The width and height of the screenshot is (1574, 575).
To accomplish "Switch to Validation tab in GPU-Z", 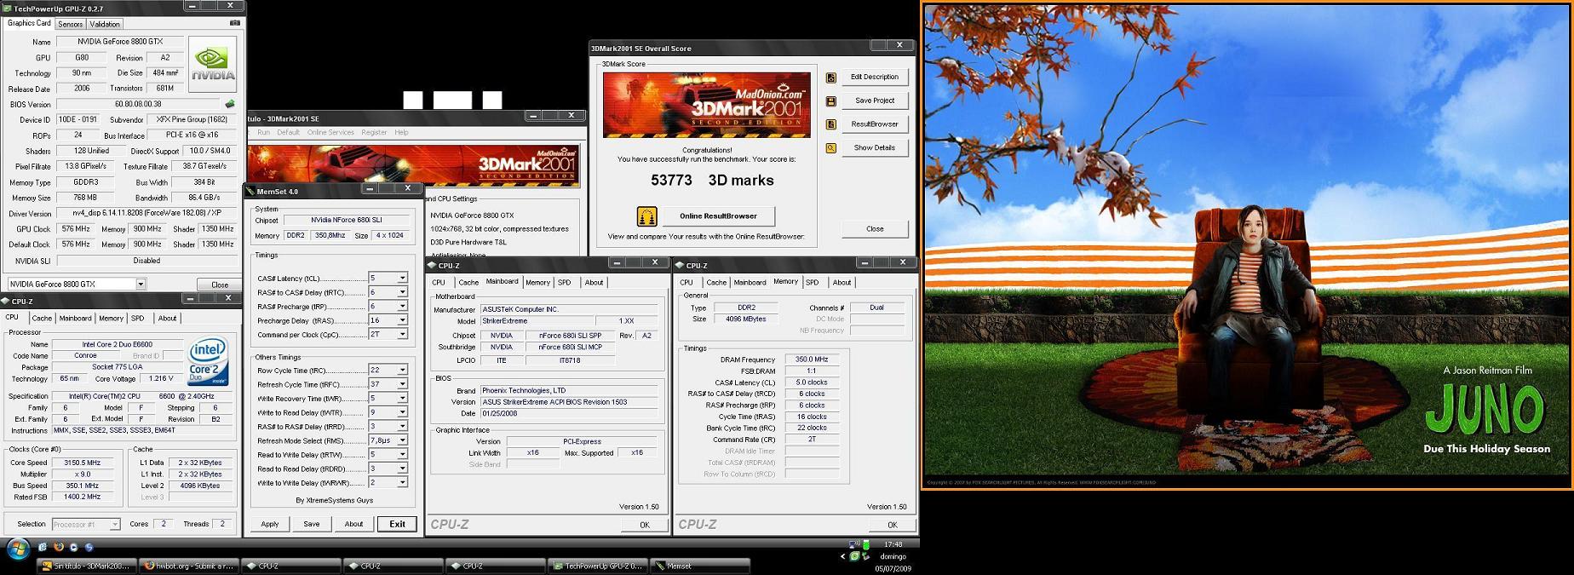I will 105,24.
